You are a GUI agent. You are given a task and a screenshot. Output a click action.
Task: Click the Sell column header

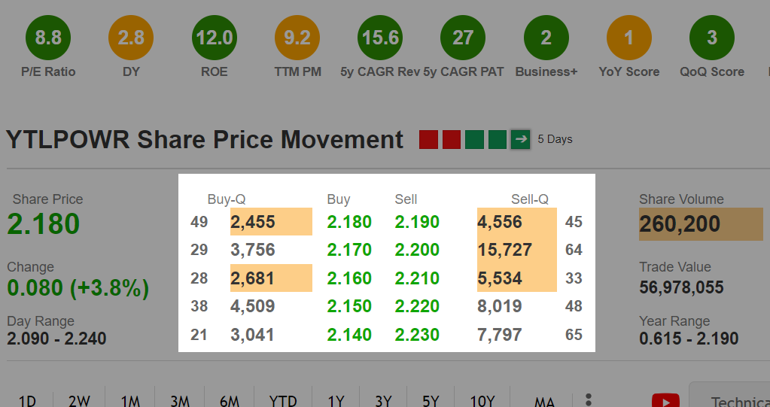406,199
